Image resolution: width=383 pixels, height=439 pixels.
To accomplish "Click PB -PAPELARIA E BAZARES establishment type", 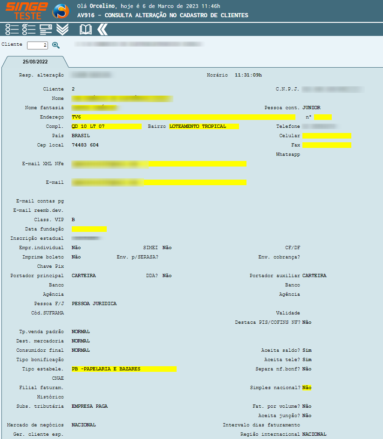I will [124, 369].
